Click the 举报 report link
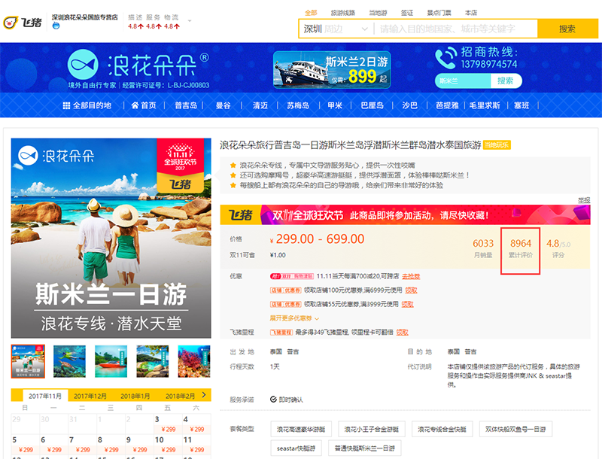The image size is (602, 459). pyautogui.click(x=584, y=200)
